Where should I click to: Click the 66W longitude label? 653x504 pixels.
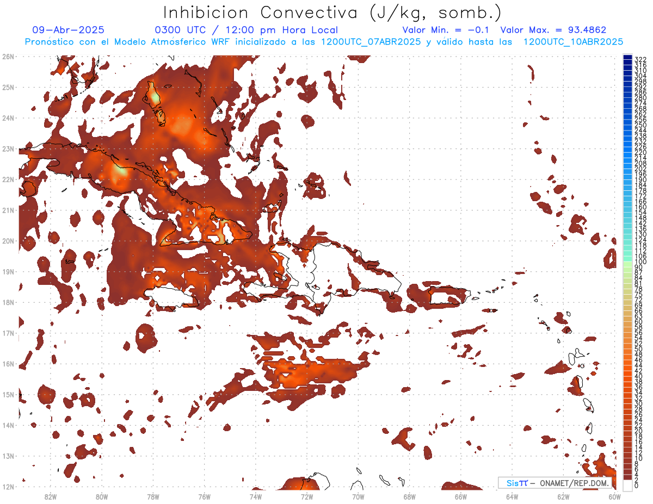461,497
